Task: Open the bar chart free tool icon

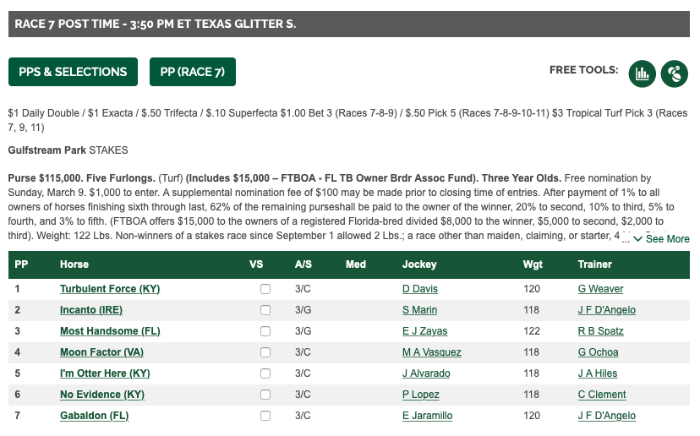Action: click(642, 74)
